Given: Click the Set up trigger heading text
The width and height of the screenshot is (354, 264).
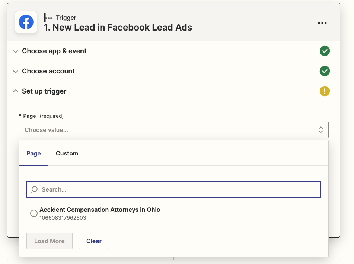Looking at the screenshot, I should pyautogui.click(x=44, y=91).
